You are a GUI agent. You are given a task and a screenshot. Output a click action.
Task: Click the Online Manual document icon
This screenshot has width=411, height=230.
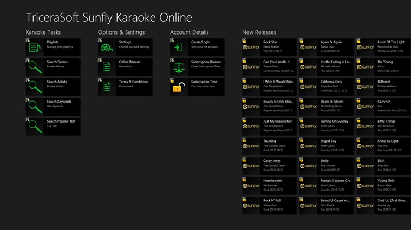[x=107, y=67]
